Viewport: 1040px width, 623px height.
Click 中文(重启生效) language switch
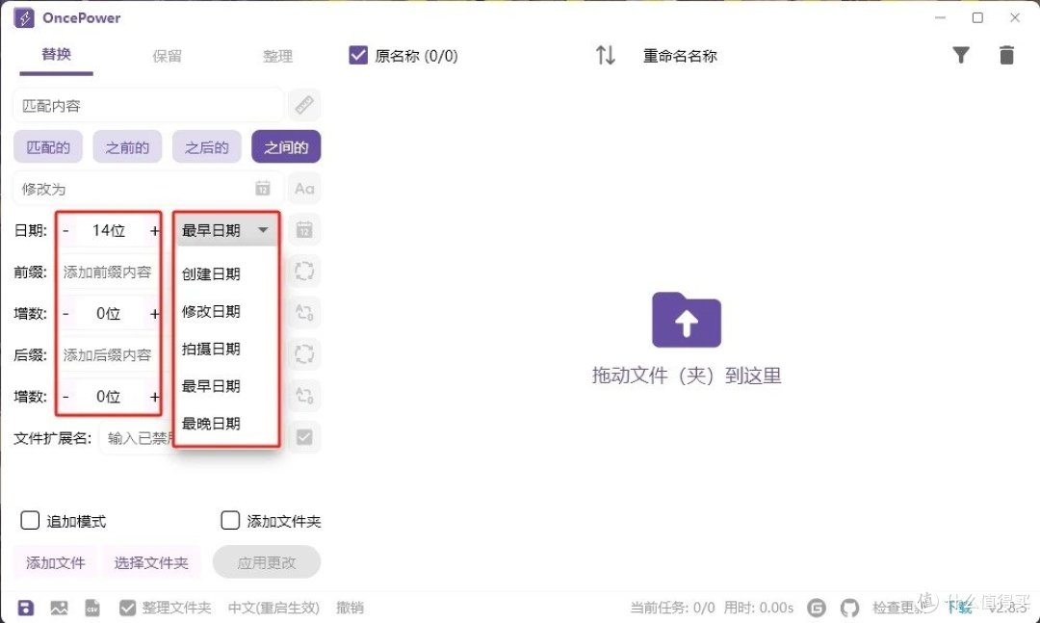pyautogui.click(x=273, y=607)
